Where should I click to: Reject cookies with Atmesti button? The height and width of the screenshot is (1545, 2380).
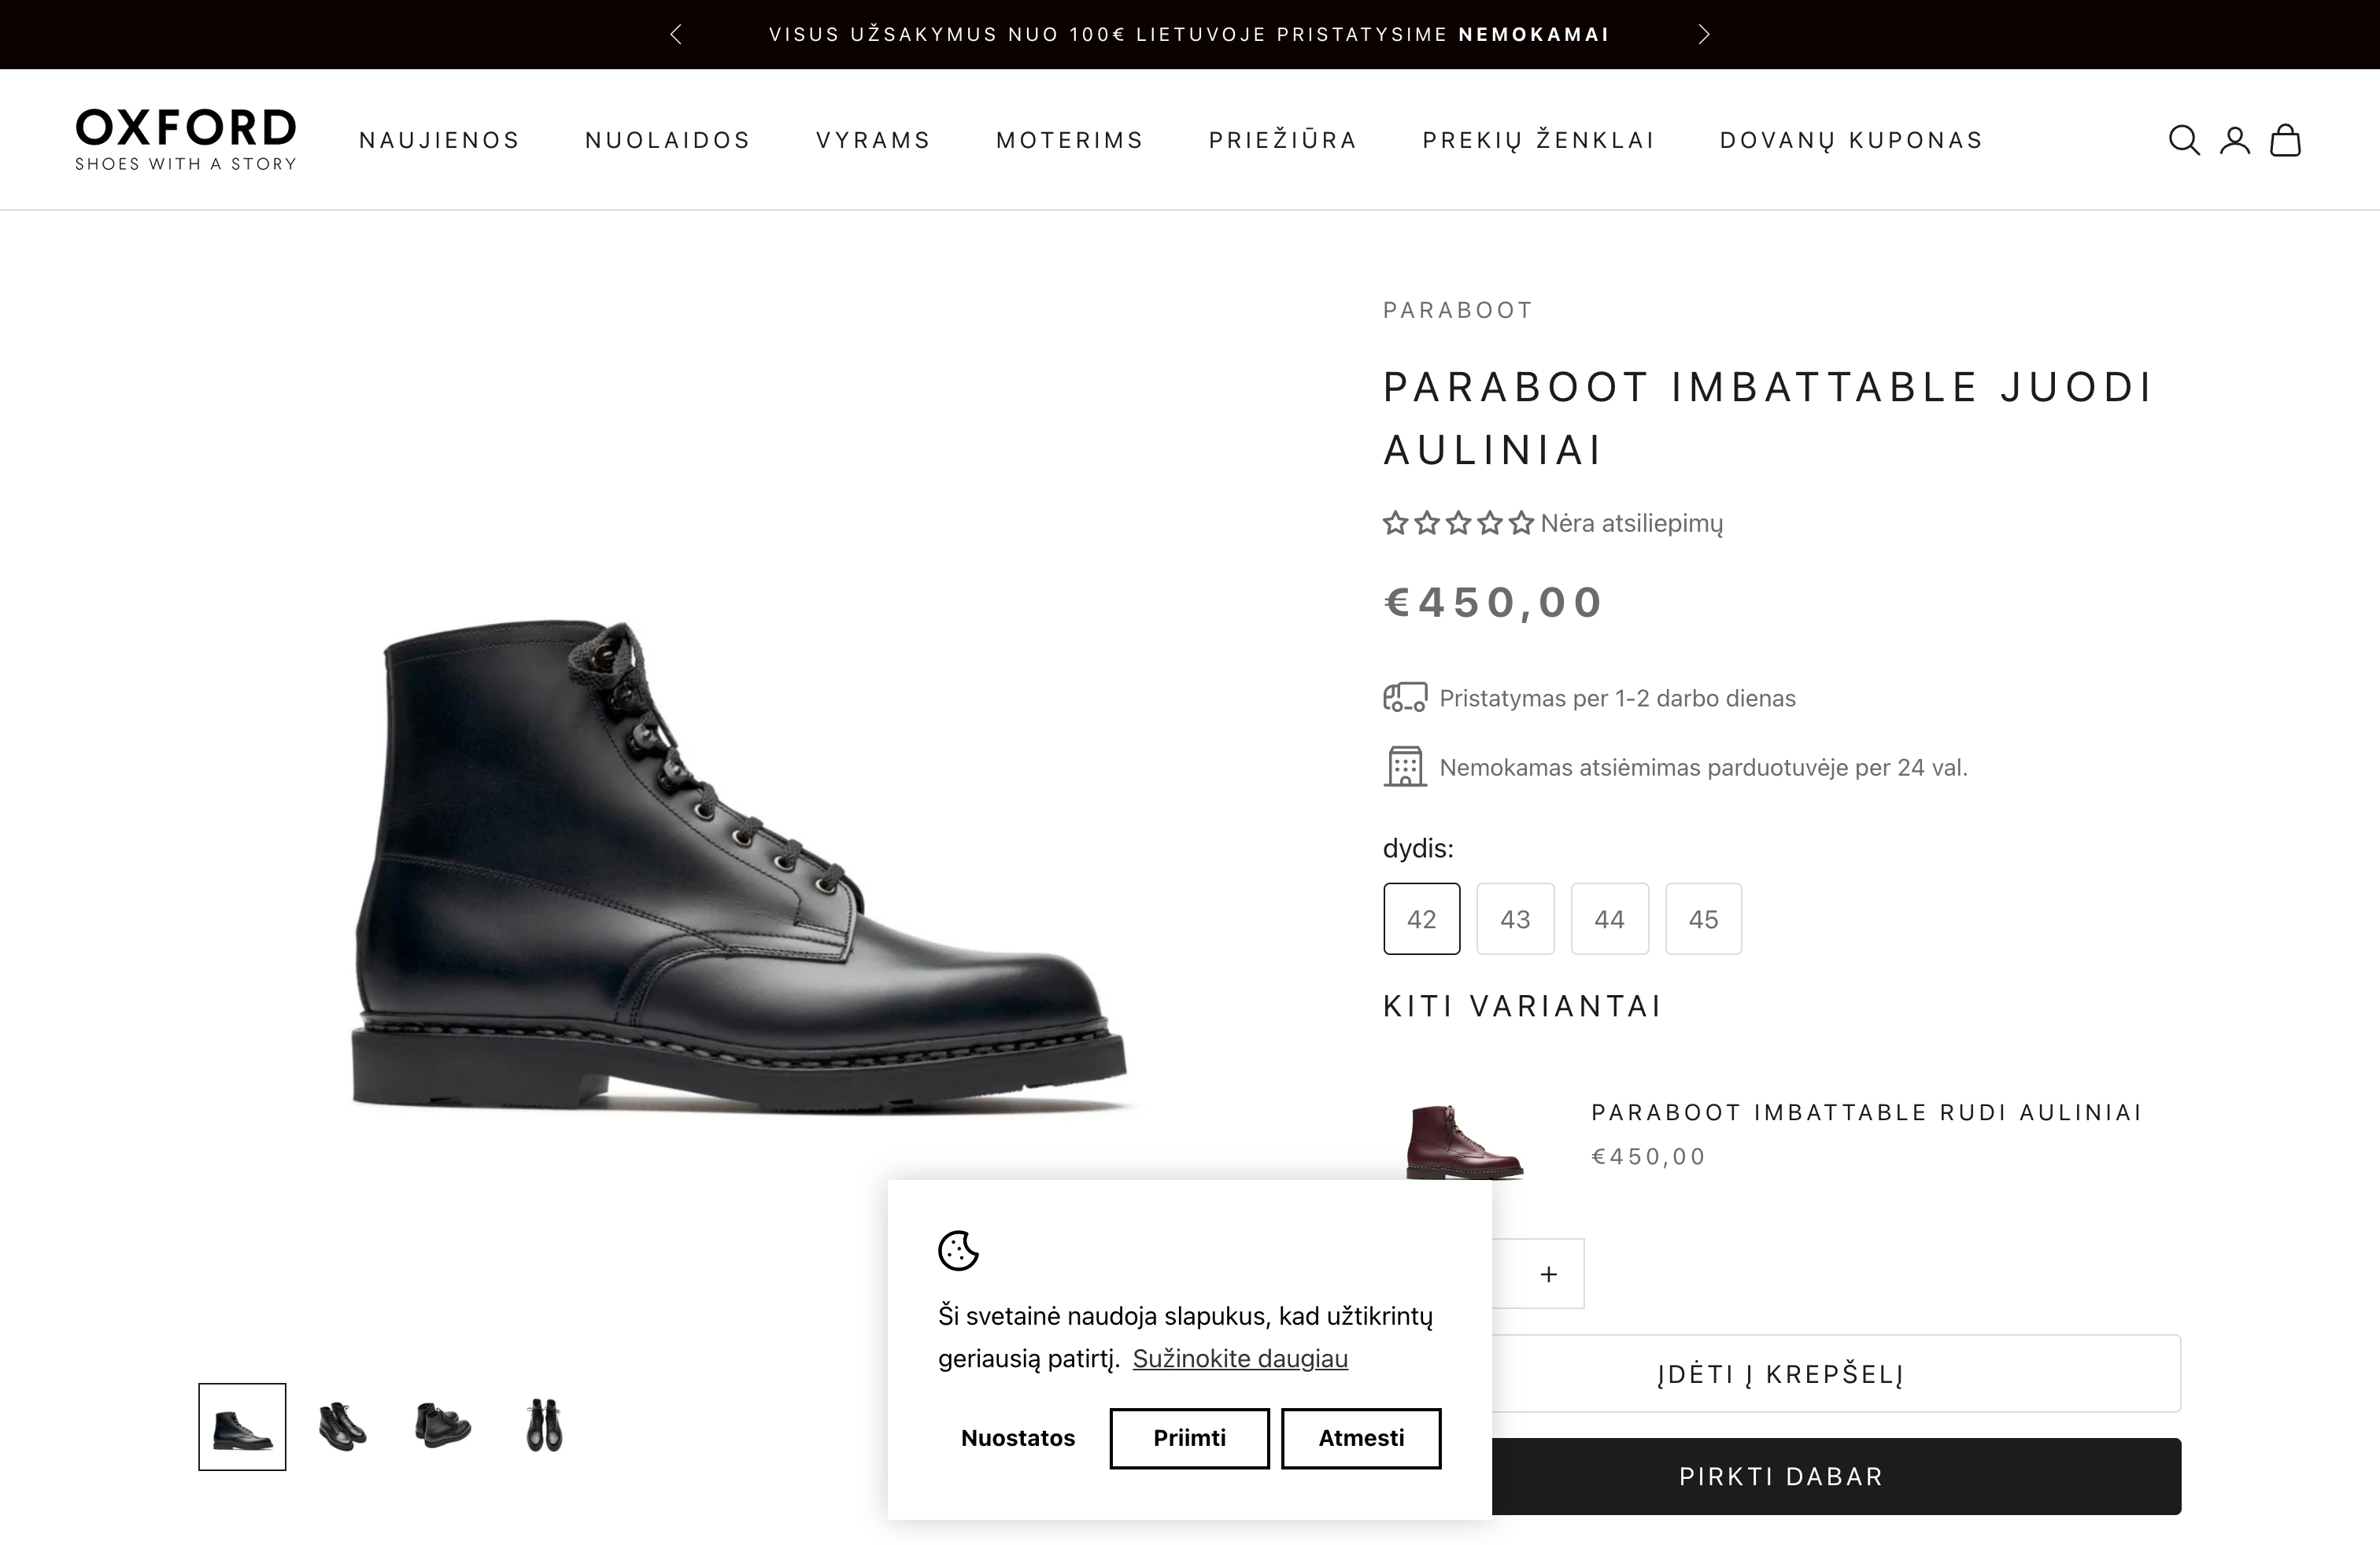point(1361,1438)
